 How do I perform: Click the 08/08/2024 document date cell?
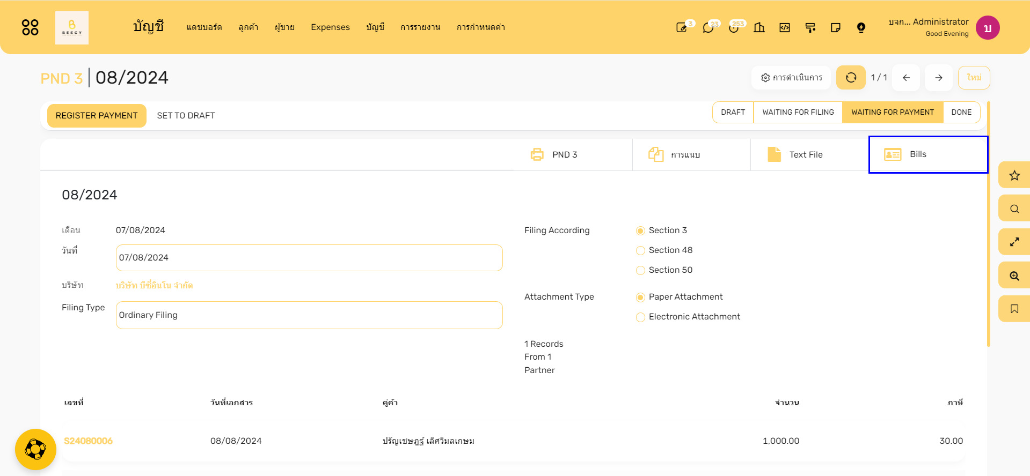236,441
